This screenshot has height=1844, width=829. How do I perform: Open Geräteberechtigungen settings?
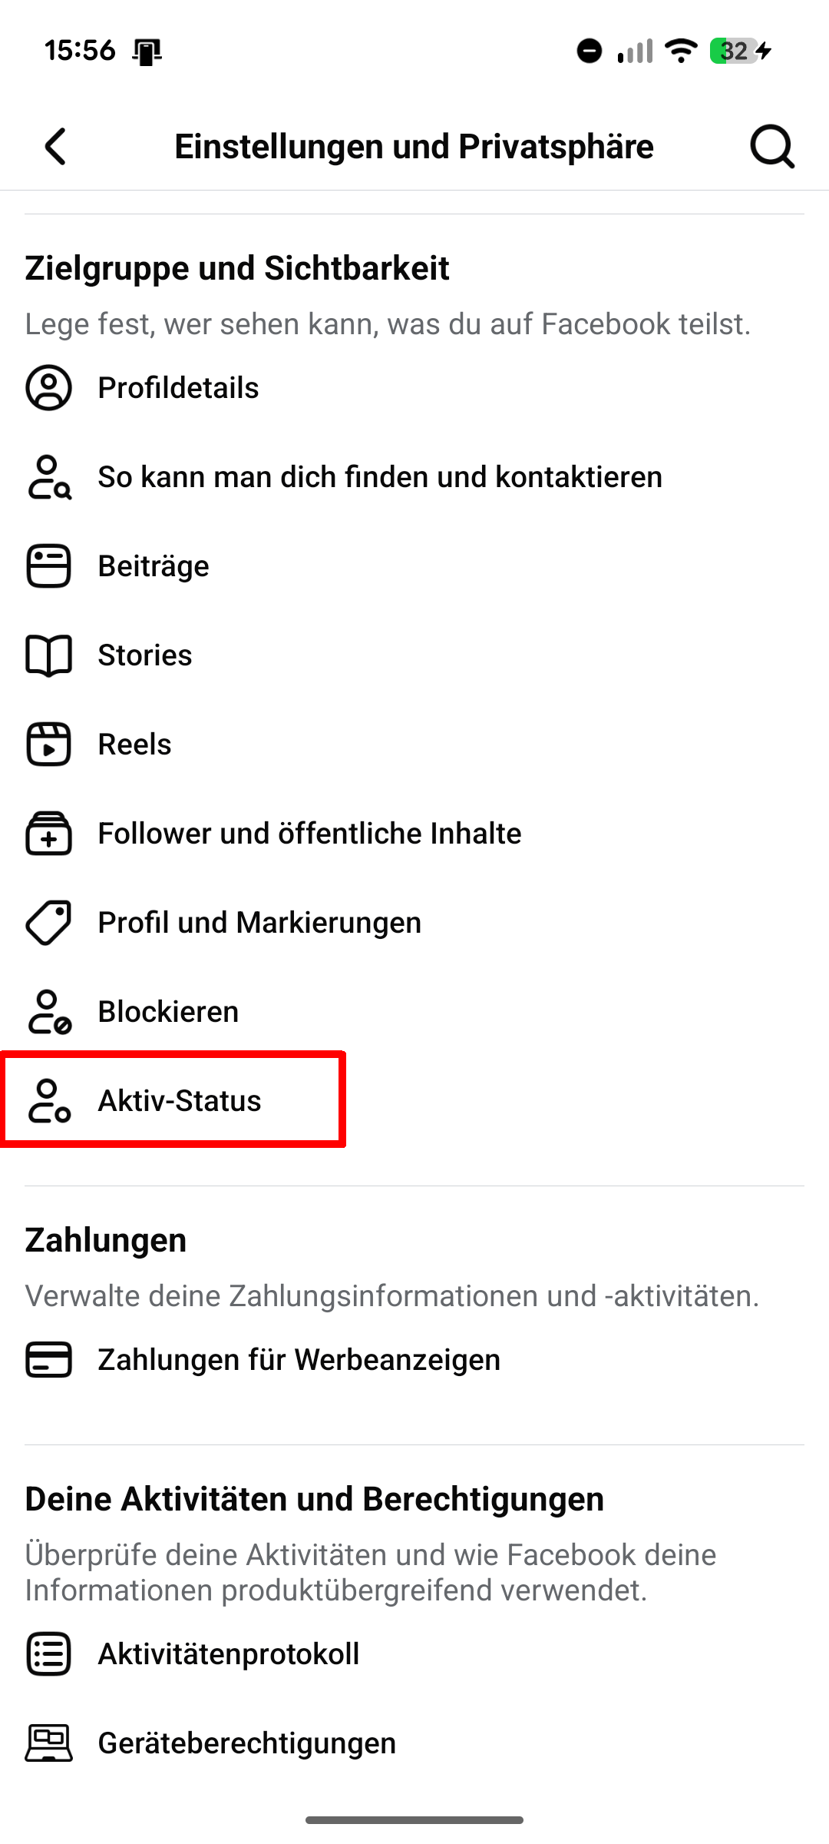[x=246, y=1743]
